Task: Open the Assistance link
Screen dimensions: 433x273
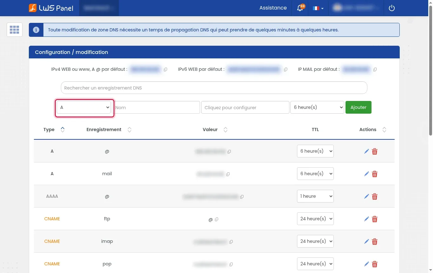Action: tap(273, 8)
